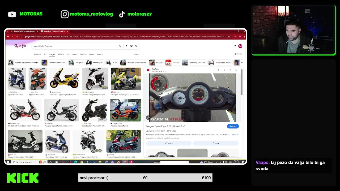Open Task View on the taskbar
The width and height of the screenshot is (340, 191).
click(56, 162)
